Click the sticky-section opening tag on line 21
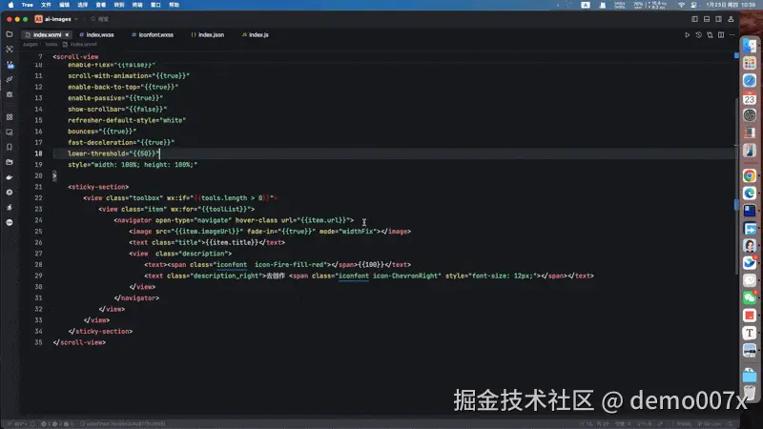The width and height of the screenshot is (763, 429). coord(98,187)
